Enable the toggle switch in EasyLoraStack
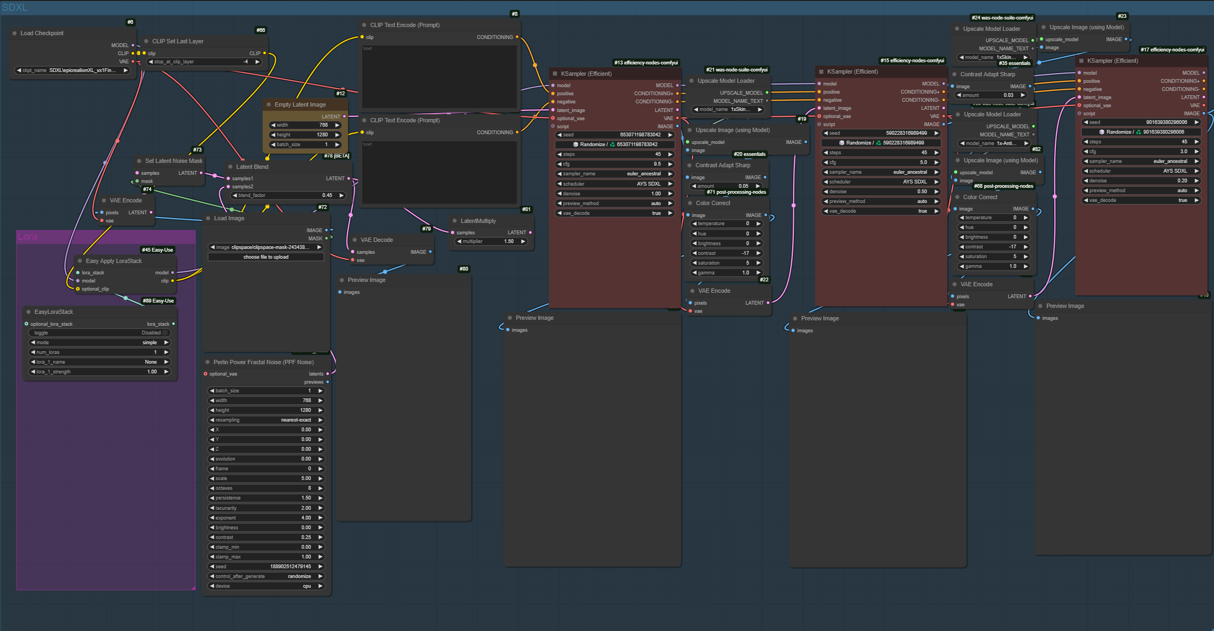 tap(165, 333)
